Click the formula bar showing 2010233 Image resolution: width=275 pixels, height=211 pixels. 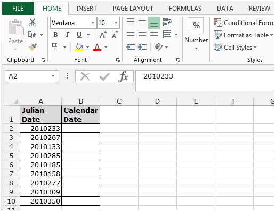point(205,81)
